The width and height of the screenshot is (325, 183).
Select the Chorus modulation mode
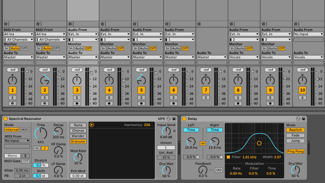click(78, 131)
